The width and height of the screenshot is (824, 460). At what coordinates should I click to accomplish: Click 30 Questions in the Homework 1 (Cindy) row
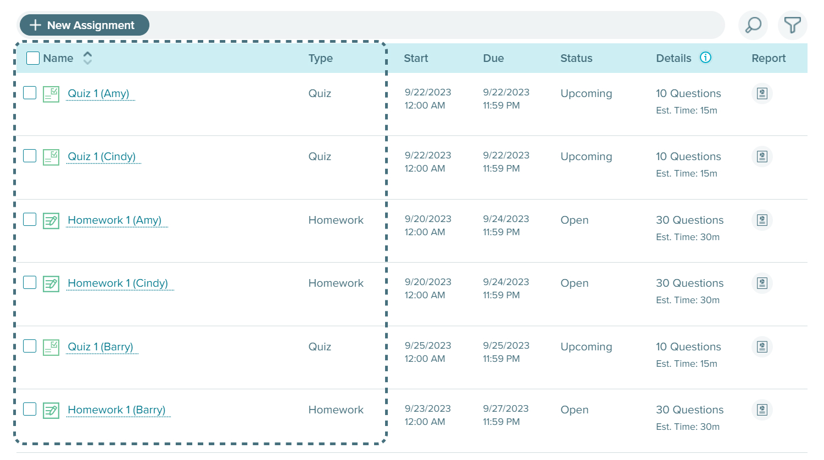pos(690,283)
